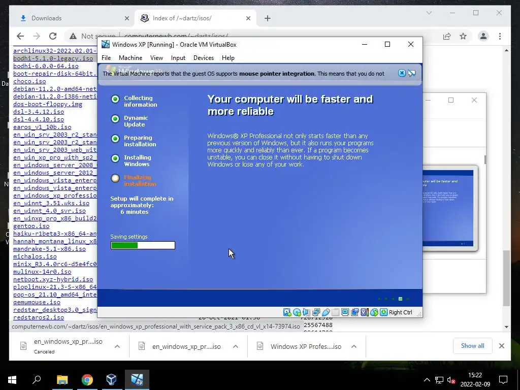520x390 pixels.
Task: Click the mouse integration indicator icon
Action: click(374, 312)
